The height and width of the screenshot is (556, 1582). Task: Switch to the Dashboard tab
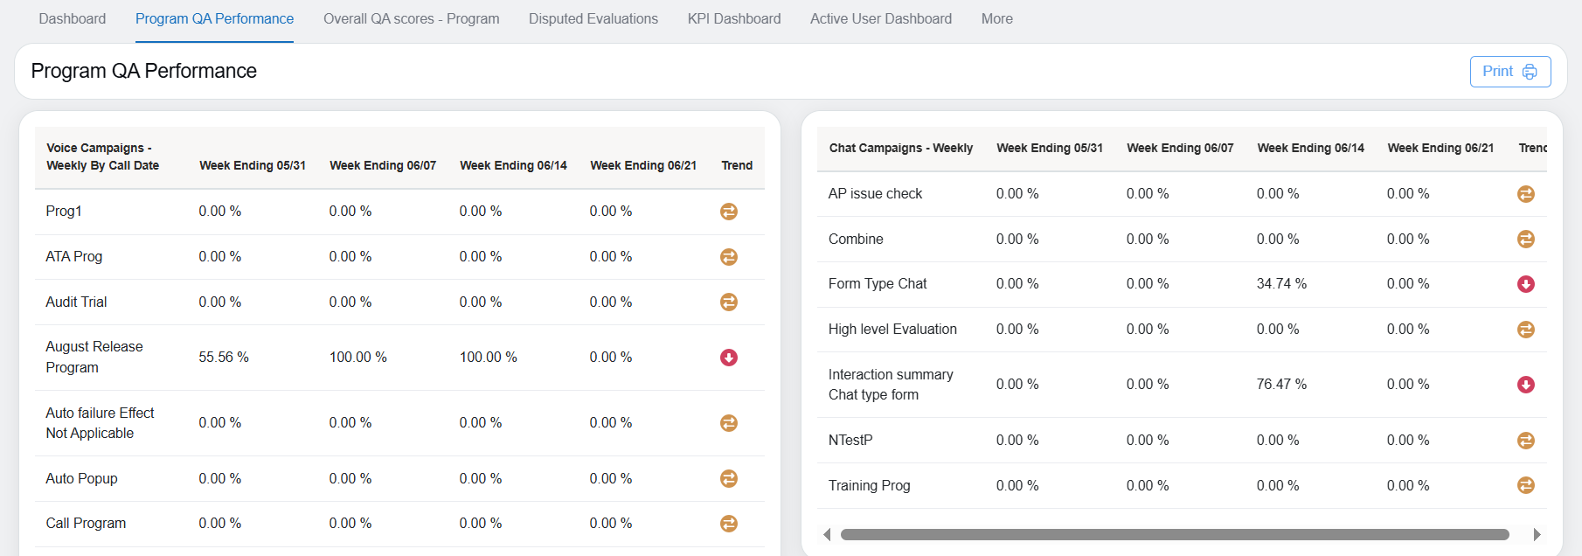pos(73,19)
